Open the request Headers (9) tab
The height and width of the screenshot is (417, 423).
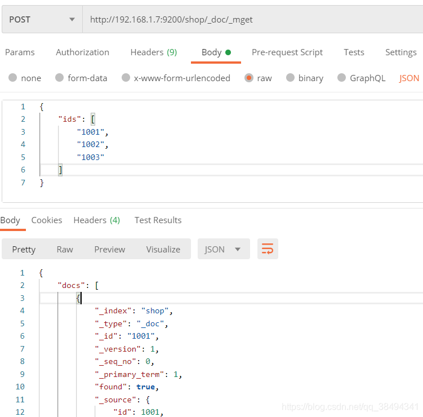[x=153, y=52]
